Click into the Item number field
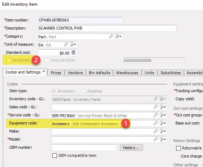The height and width of the screenshot is (167, 203). [x=80, y=20]
